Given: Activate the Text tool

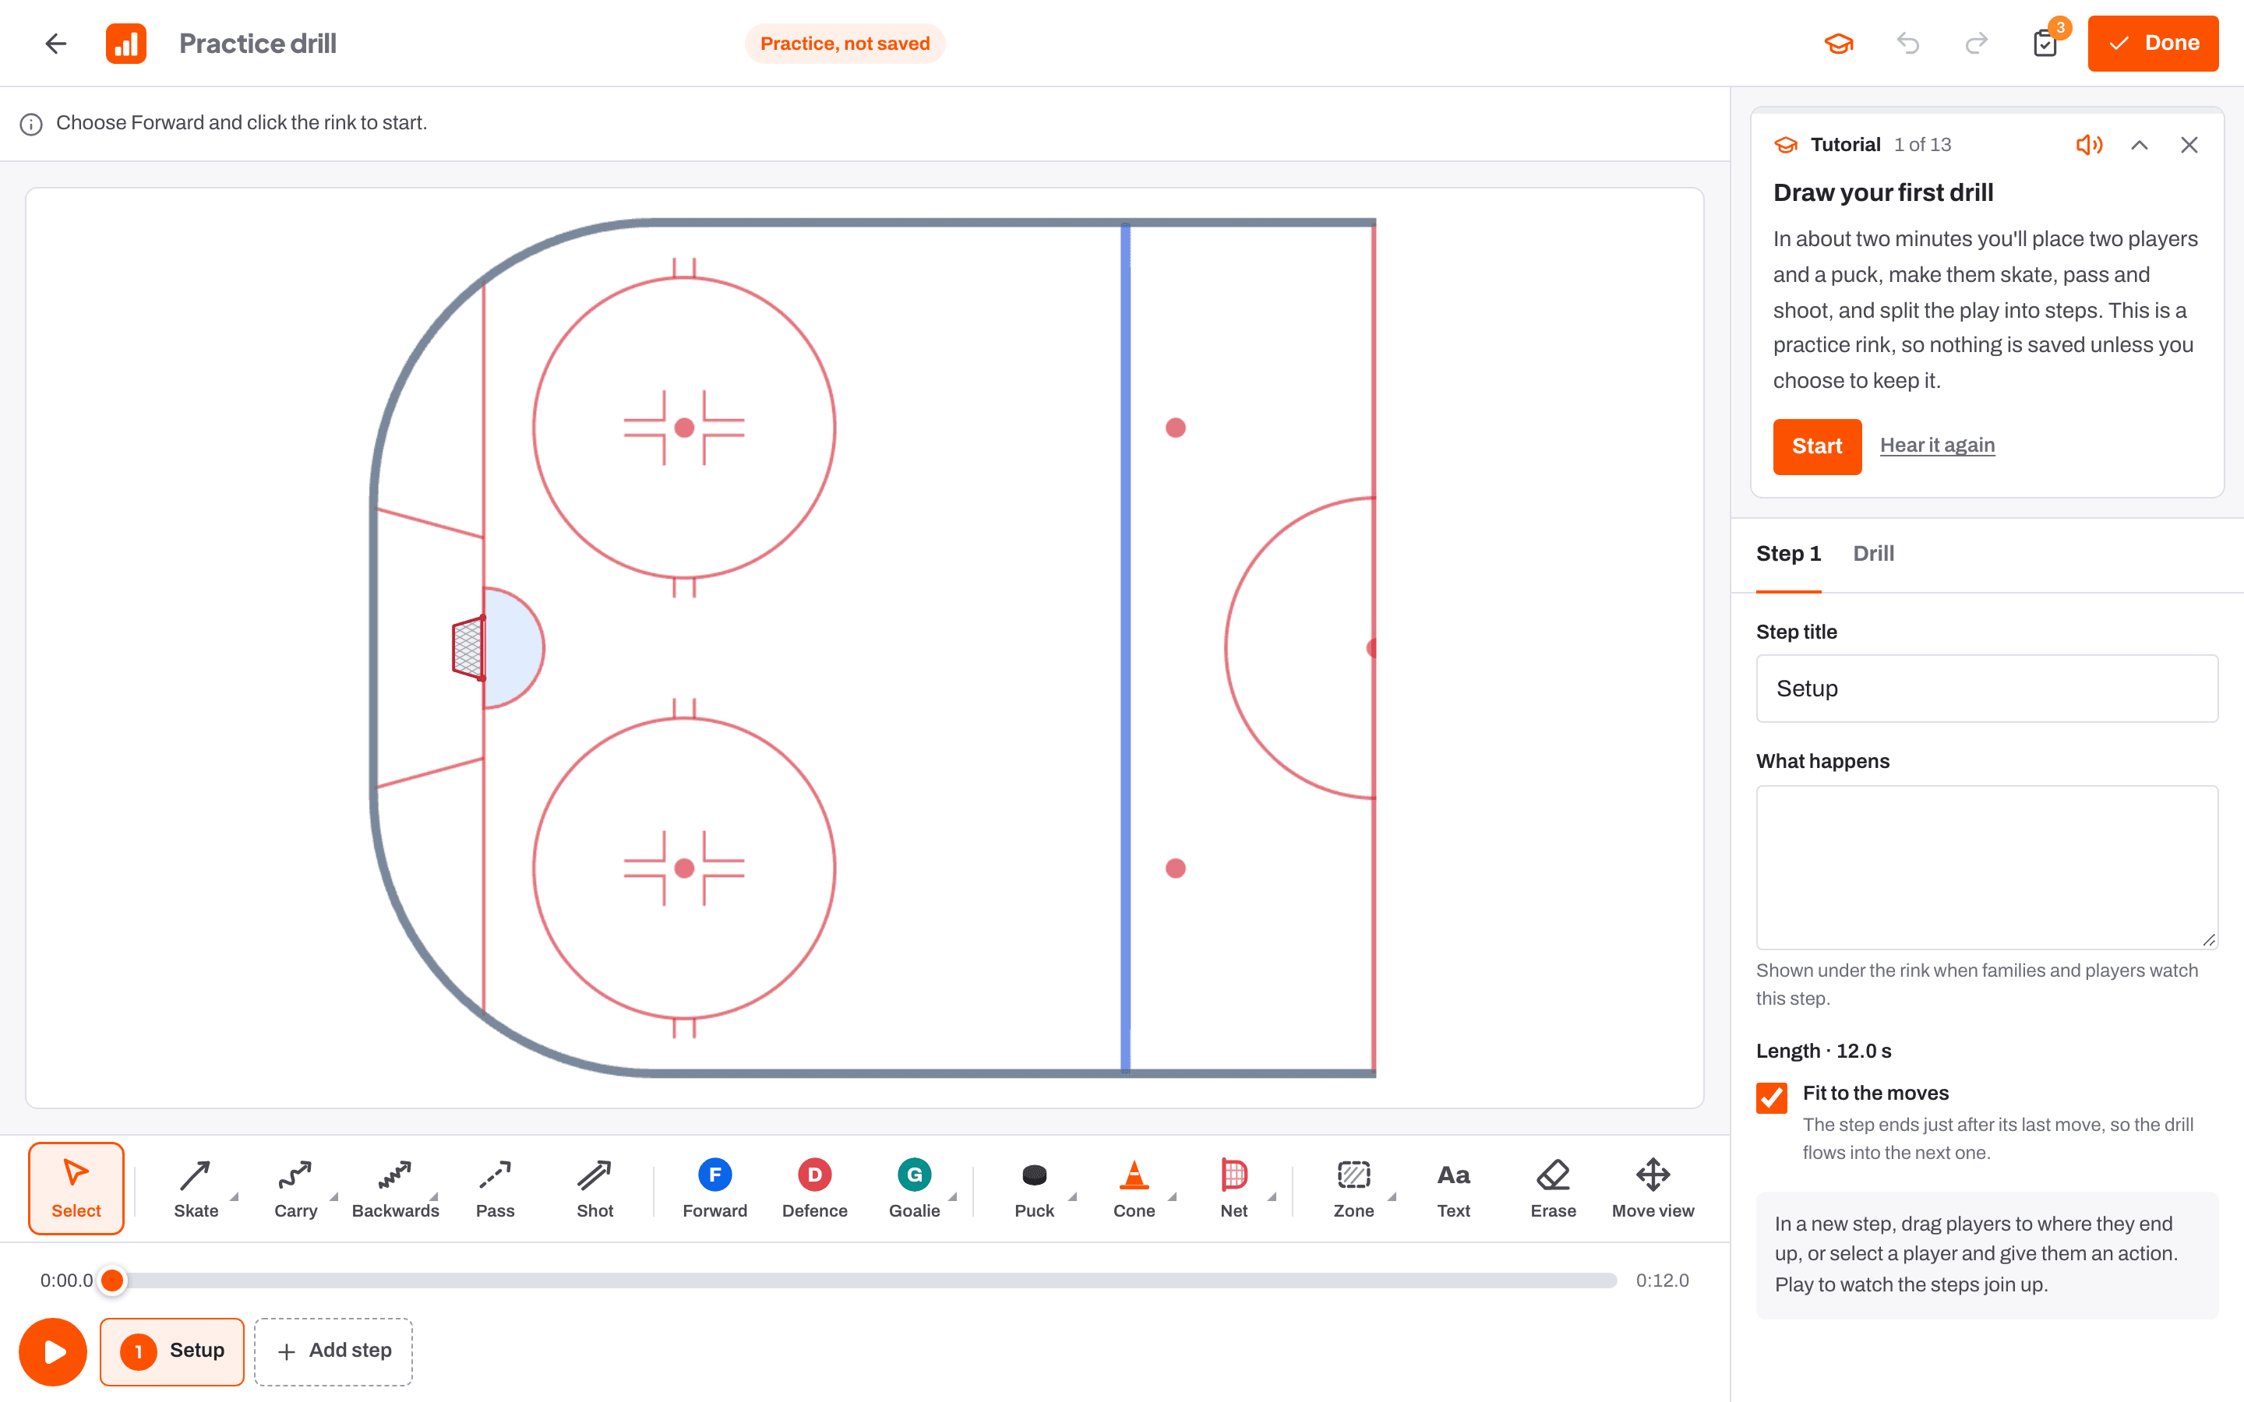Looking at the screenshot, I should (1453, 1188).
